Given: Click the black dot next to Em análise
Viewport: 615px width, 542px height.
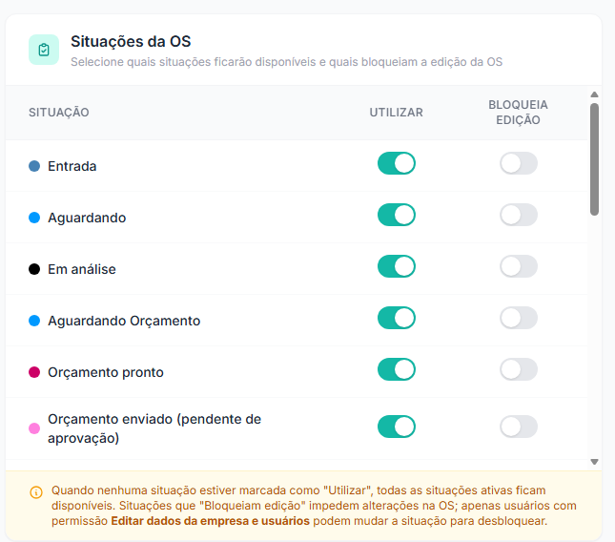Looking at the screenshot, I should (34, 269).
